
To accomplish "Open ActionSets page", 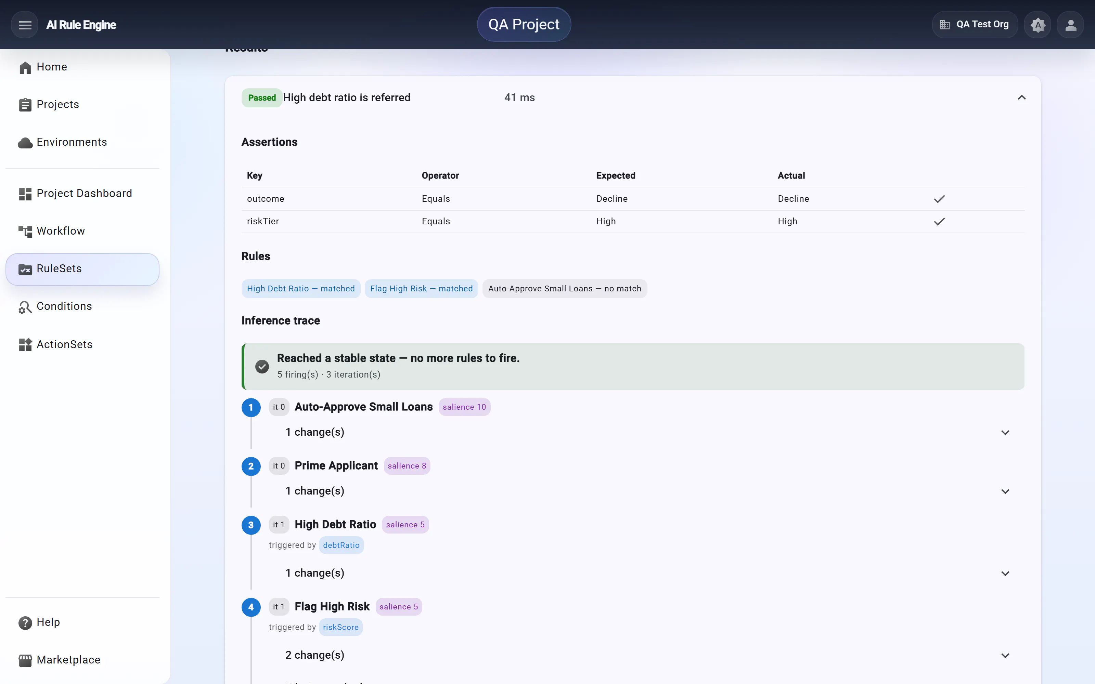I will [x=82, y=345].
